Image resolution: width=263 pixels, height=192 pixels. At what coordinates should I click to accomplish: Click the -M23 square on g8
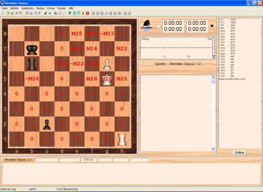point(107,34)
